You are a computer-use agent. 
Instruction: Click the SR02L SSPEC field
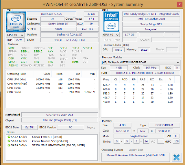click(x=58, y=29)
